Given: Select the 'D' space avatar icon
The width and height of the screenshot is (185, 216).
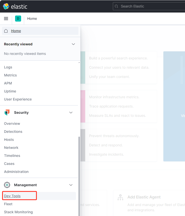Looking at the screenshot, I should click(x=18, y=19).
